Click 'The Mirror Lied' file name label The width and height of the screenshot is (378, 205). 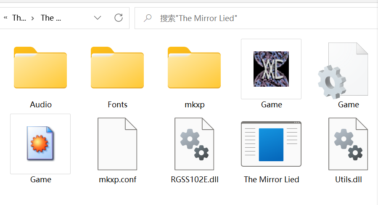click(x=272, y=179)
